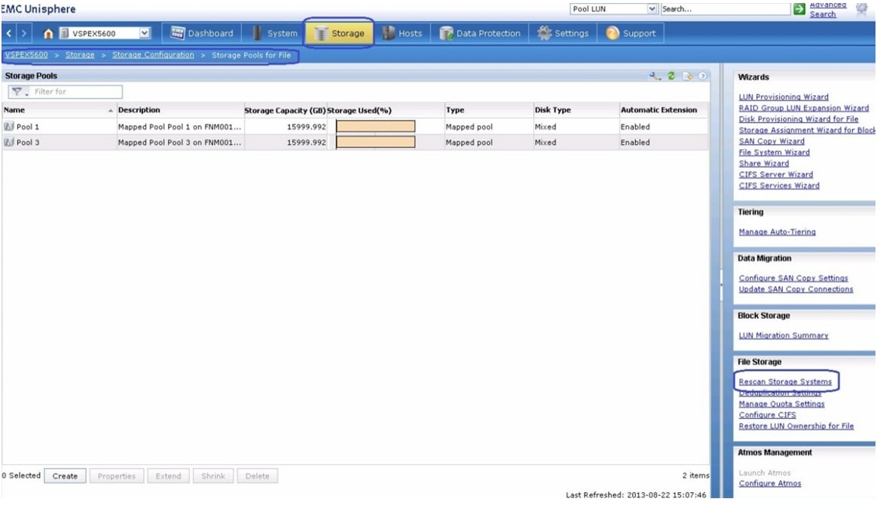Open the Settings tab
880x517 pixels.
[562, 33]
